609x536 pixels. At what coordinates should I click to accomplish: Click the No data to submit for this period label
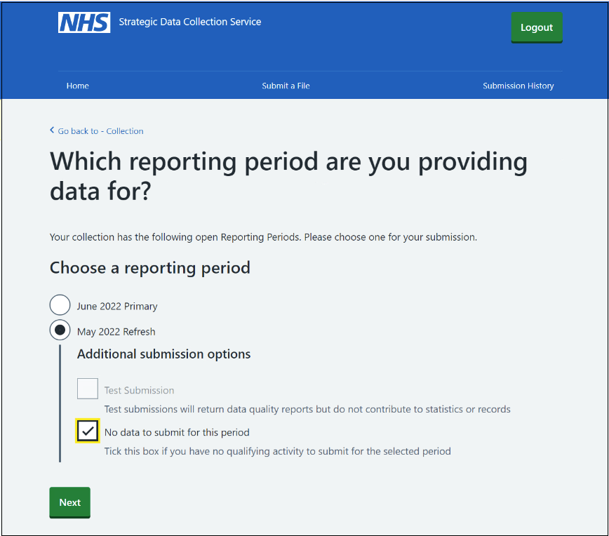(x=177, y=432)
